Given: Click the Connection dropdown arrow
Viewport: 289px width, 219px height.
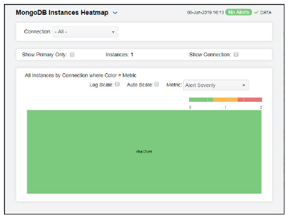Looking at the screenshot, I should [x=113, y=32].
